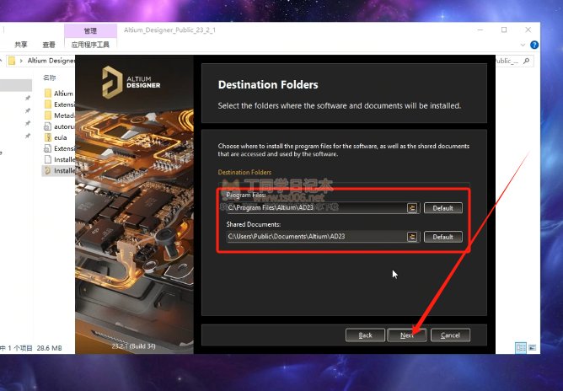This screenshot has width=563, height=391.
Task: Open folder browser for Shared Documents path
Action: (x=412, y=237)
